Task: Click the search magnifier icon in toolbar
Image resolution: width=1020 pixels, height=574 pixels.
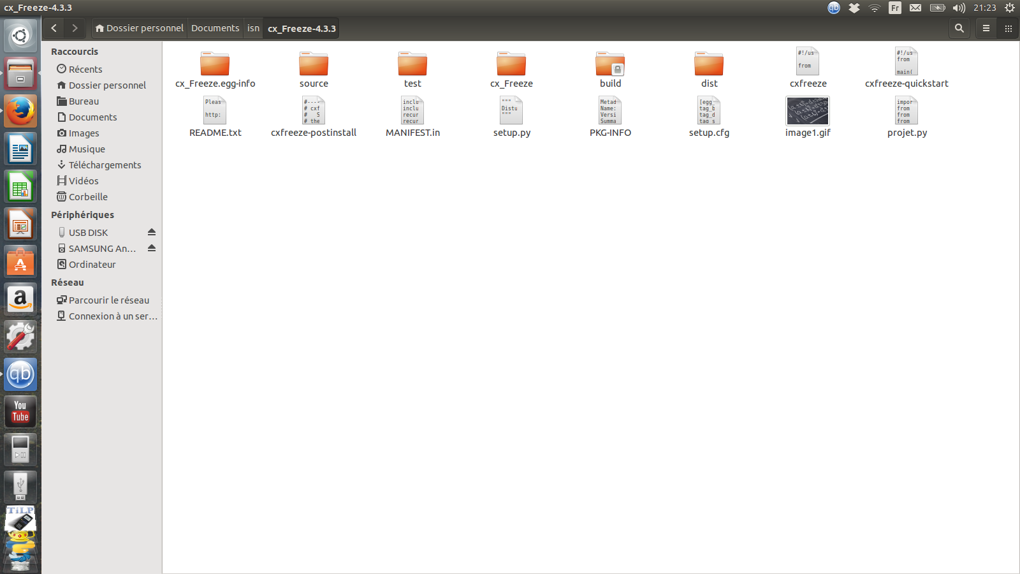Action: (x=959, y=28)
